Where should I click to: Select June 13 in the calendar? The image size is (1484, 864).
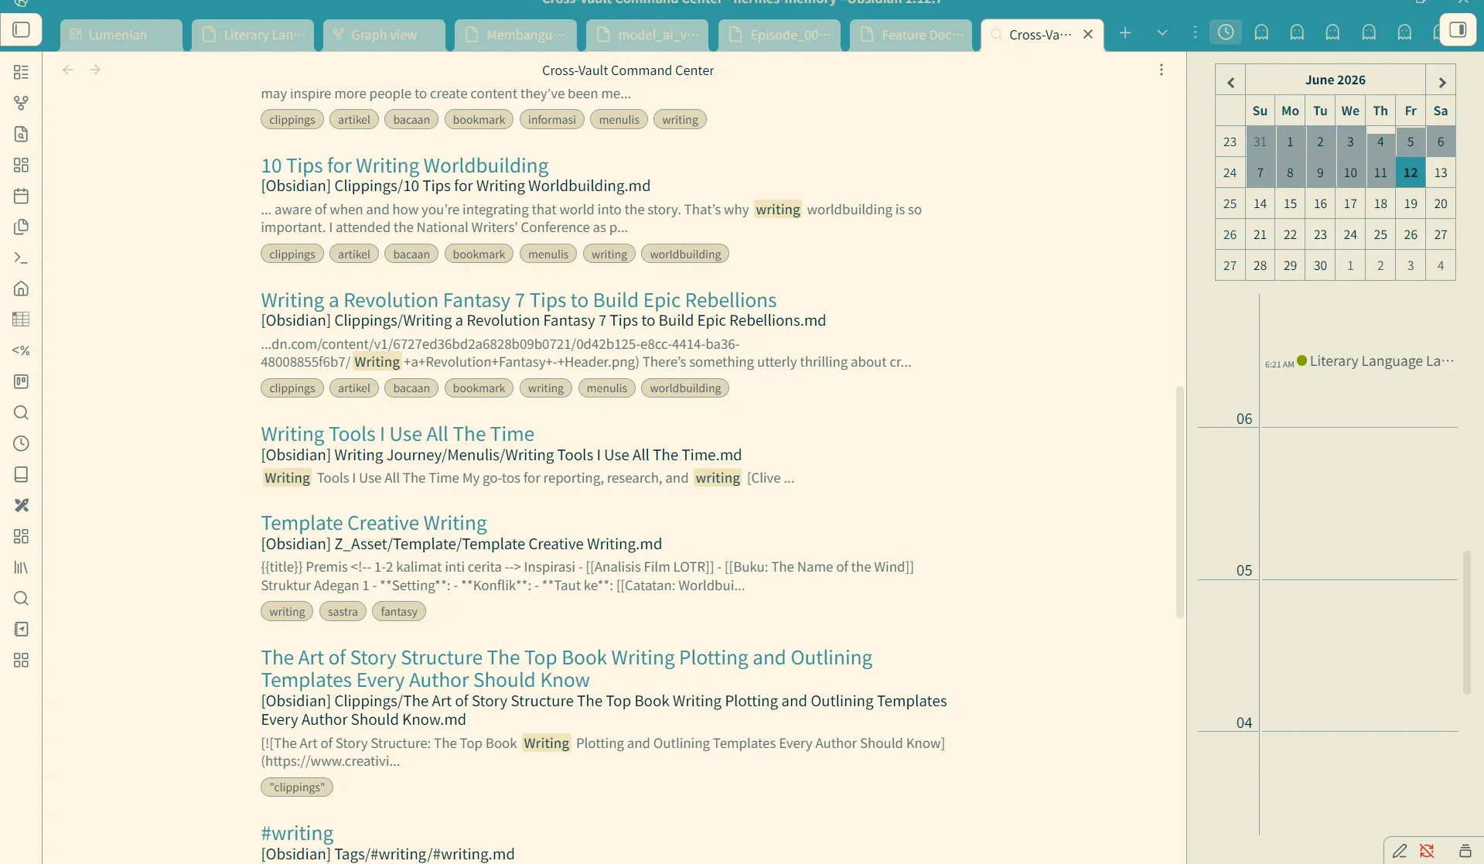click(x=1440, y=172)
